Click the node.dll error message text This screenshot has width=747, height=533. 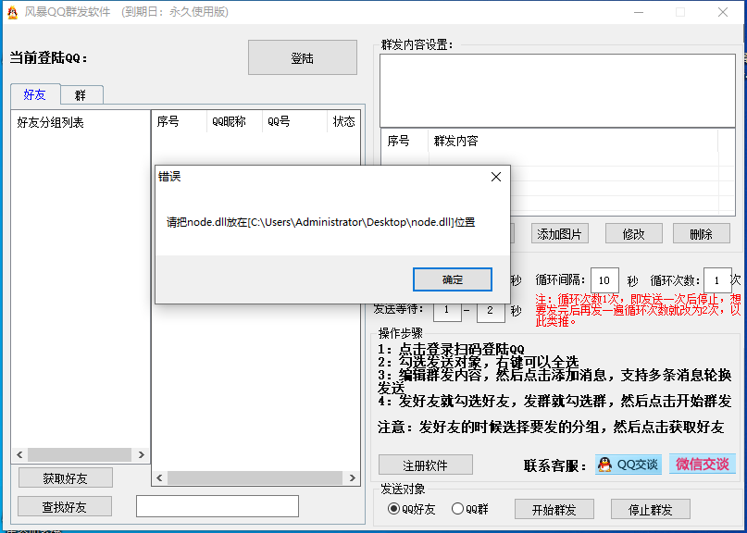click(x=320, y=222)
